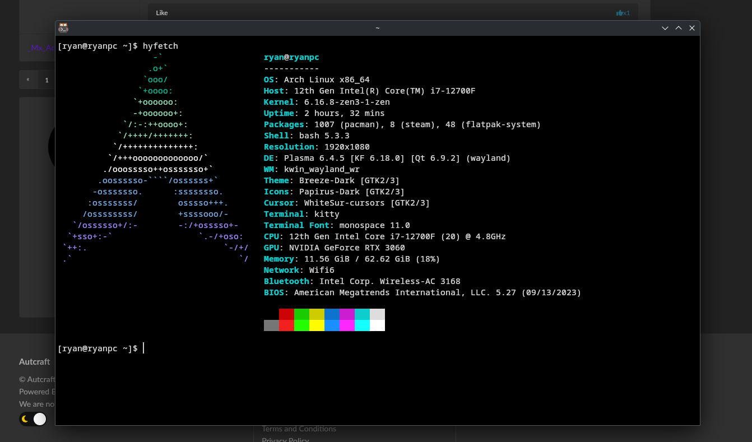The height and width of the screenshot is (442, 752).
Task: Open the Terms and Conditions link
Action: click(299, 429)
